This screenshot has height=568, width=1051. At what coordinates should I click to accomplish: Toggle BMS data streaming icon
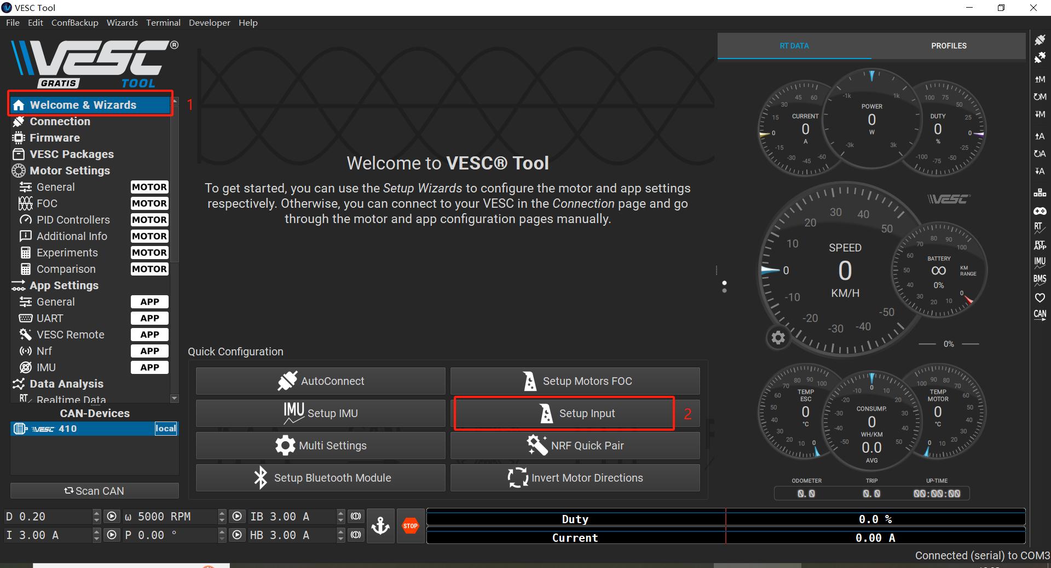[1040, 280]
